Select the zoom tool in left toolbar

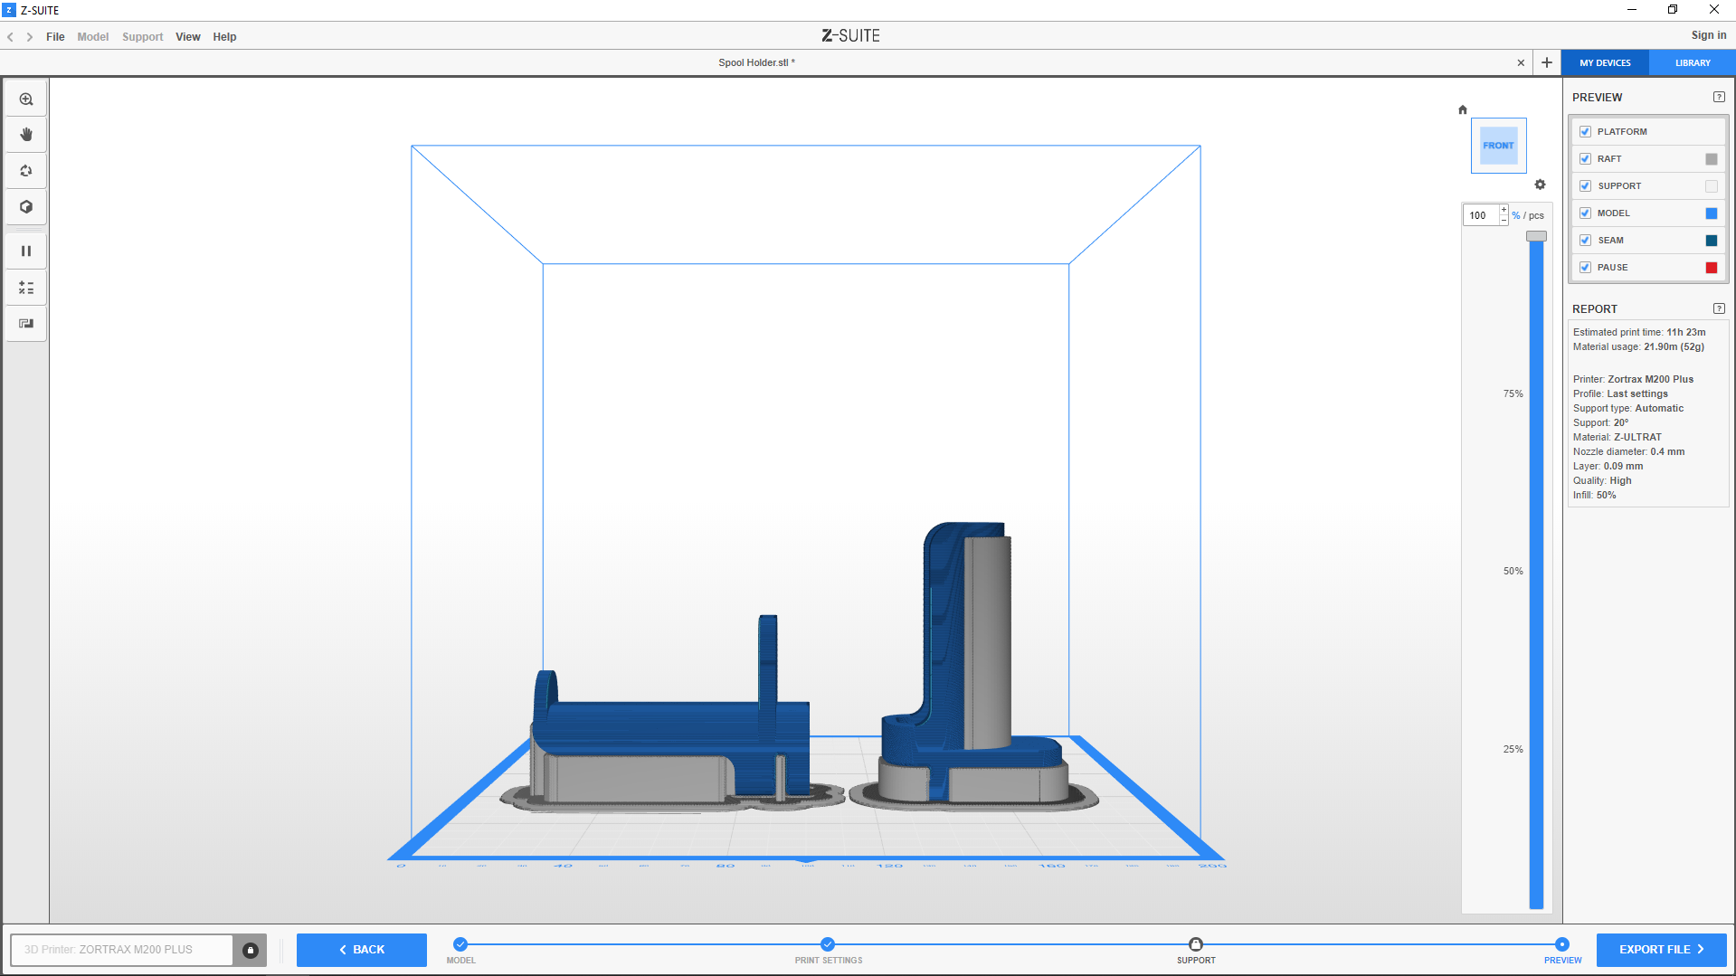tap(26, 99)
